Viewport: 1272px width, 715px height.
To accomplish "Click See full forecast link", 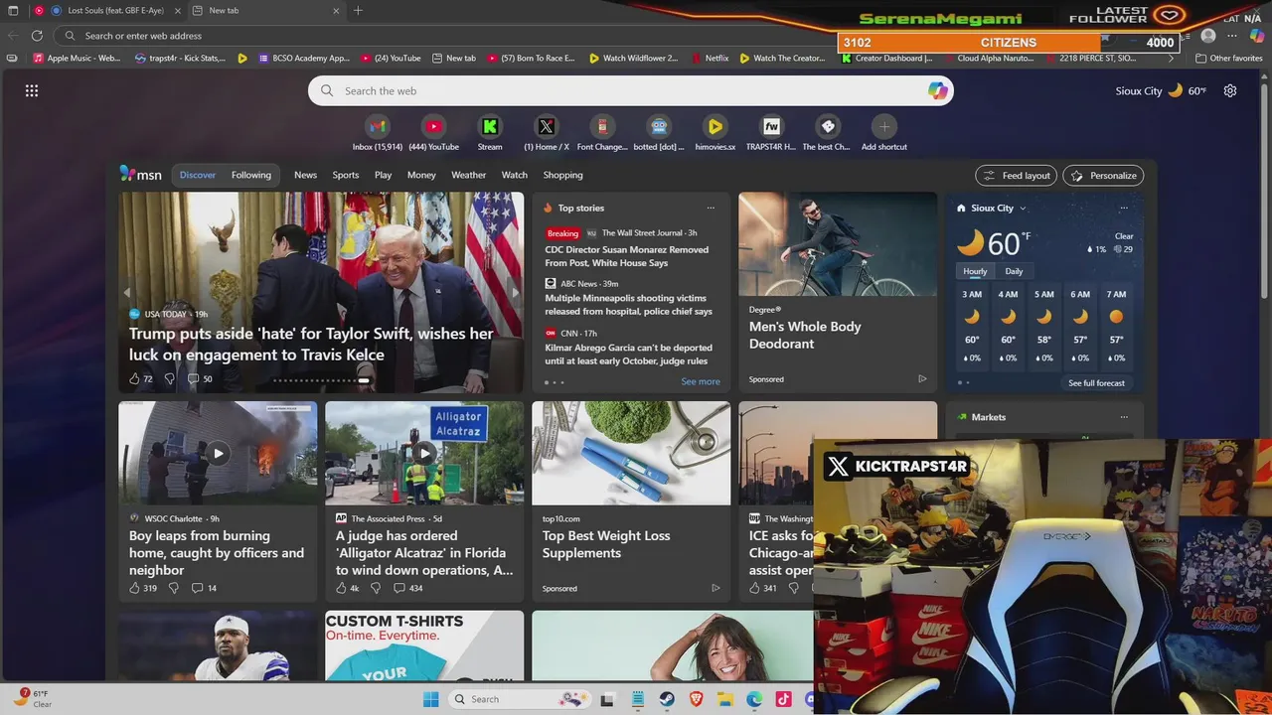I will coord(1096,383).
